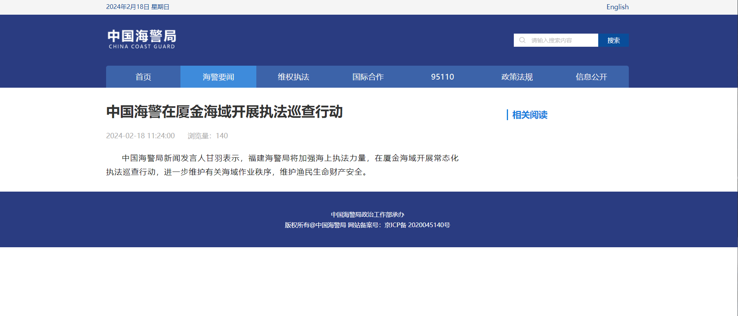The image size is (738, 316).
Task: Click the 相关阅读 sidebar heading
Action: [529, 115]
